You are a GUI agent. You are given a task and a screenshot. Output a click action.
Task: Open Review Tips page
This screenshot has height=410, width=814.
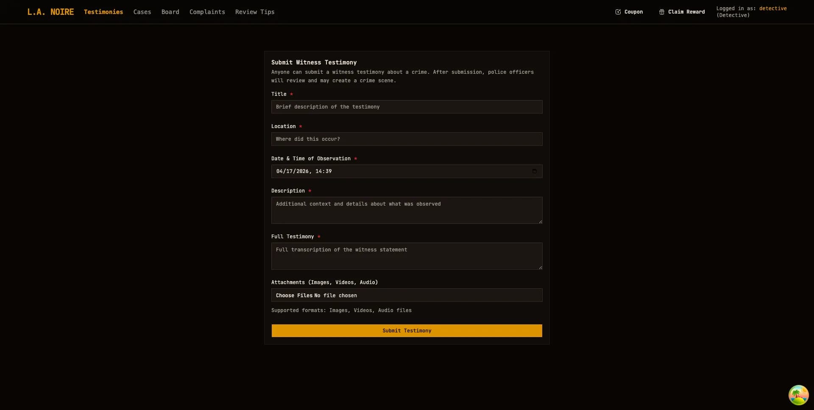tap(255, 12)
